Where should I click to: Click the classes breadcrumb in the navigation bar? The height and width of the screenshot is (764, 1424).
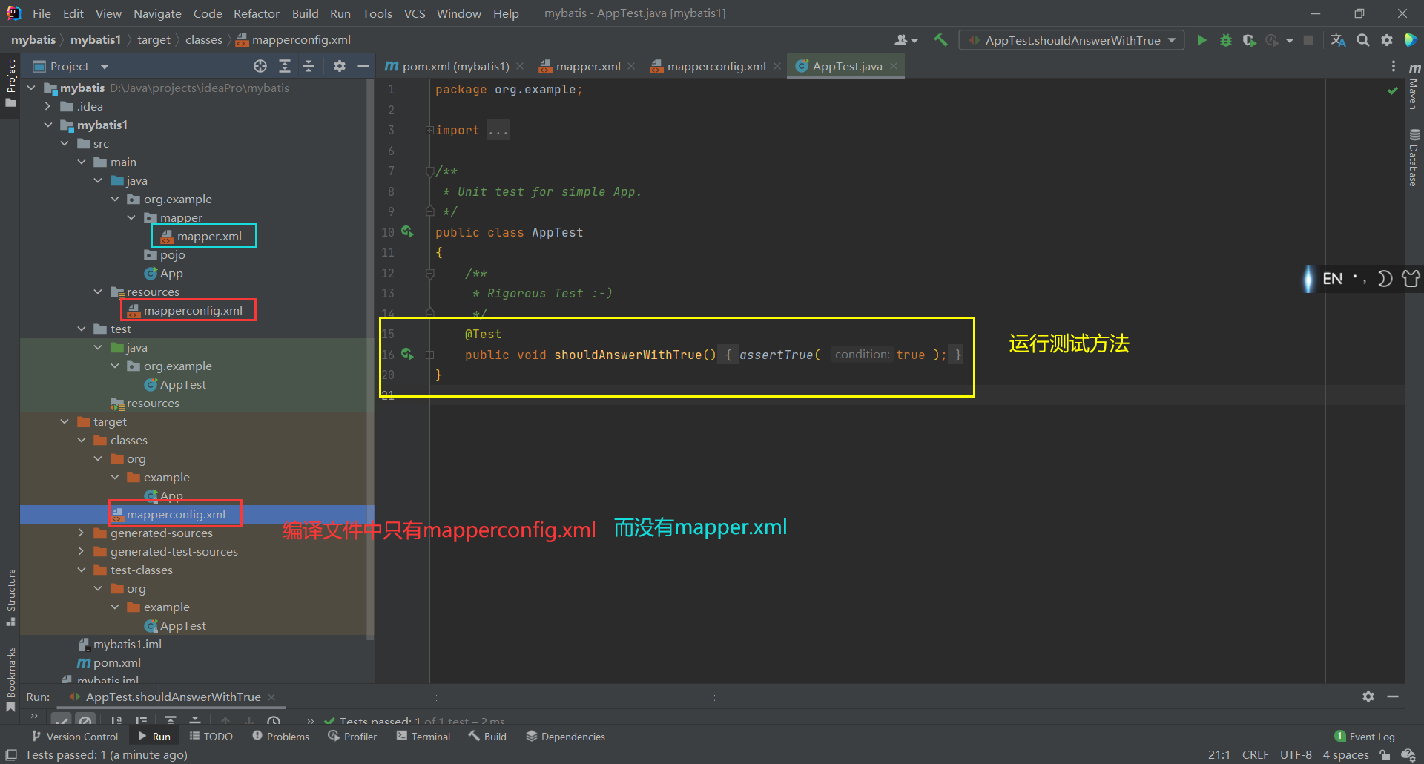[204, 39]
